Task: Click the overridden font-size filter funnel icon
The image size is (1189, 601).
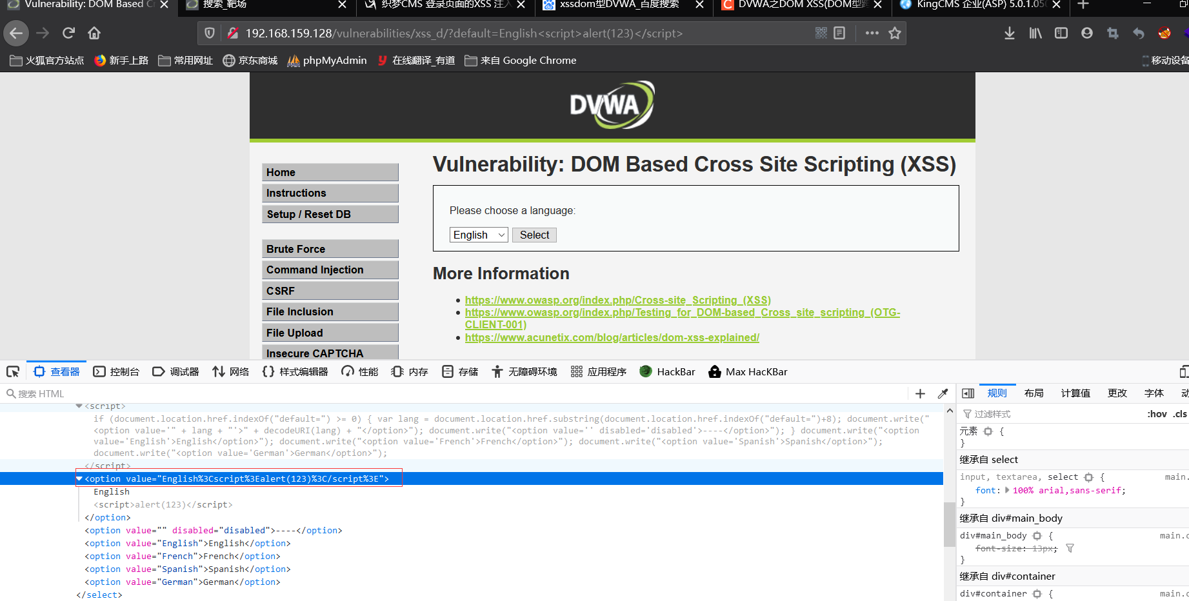Action: pos(1070,549)
